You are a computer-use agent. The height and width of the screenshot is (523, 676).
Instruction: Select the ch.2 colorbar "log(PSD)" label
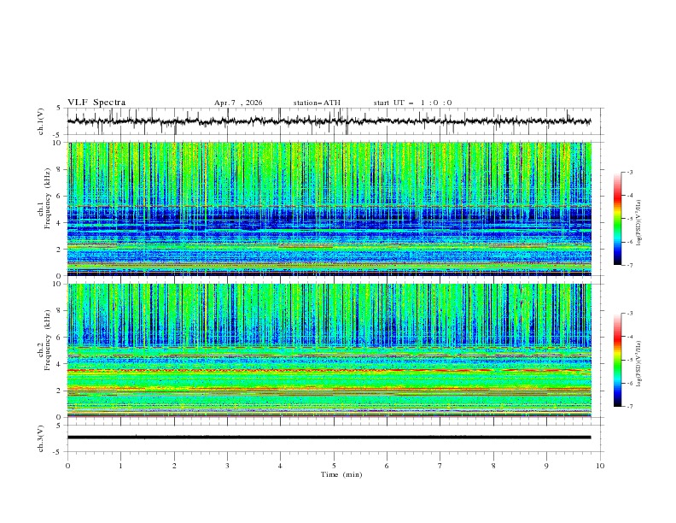[x=638, y=363]
